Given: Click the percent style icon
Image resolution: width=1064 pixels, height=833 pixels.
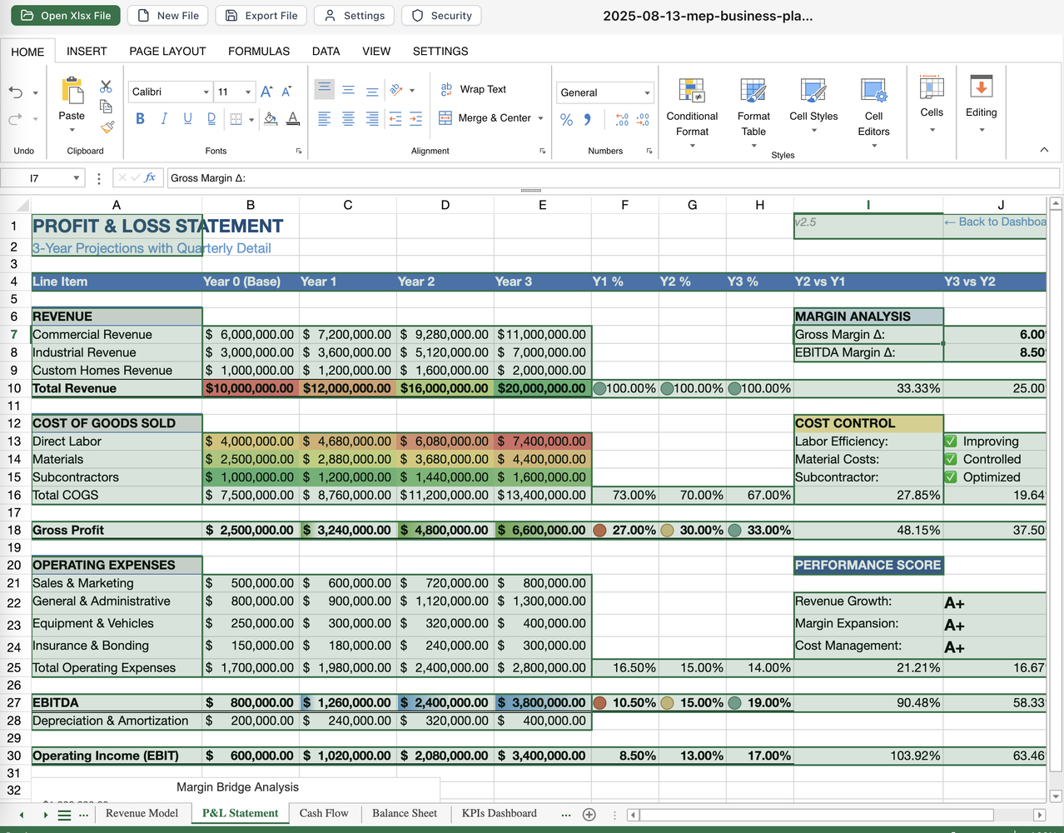Looking at the screenshot, I should [x=566, y=120].
